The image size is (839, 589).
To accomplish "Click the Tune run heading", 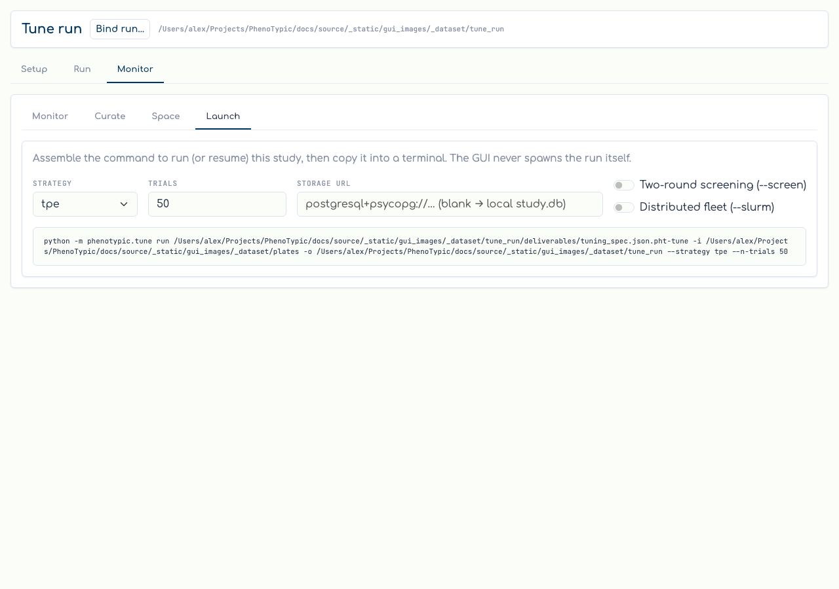I will pos(52,29).
